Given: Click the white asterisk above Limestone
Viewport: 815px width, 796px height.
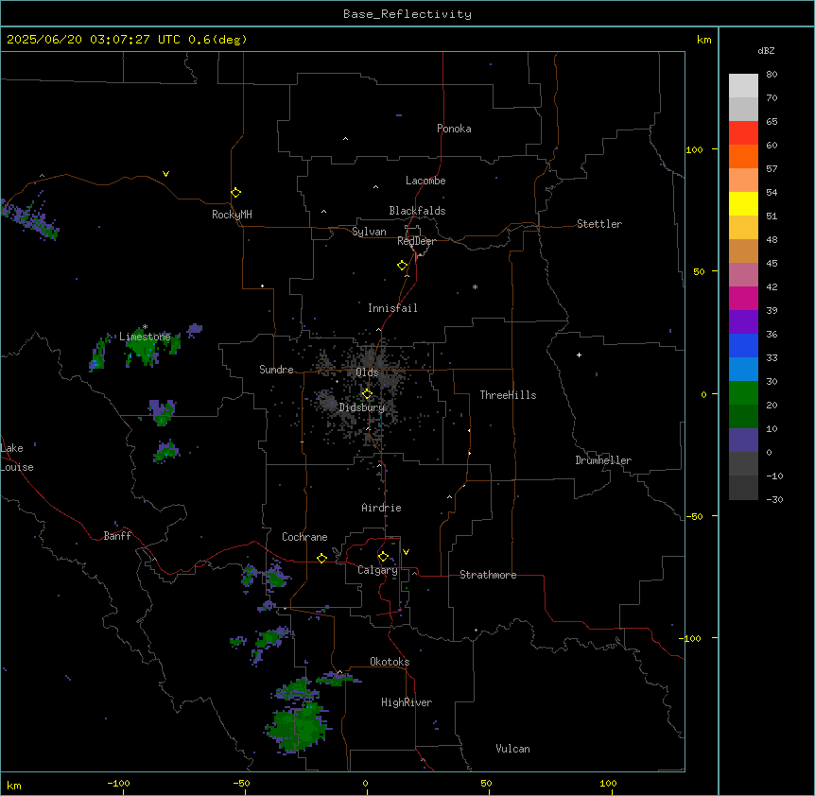Looking at the screenshot, I should tap(145, 327).
